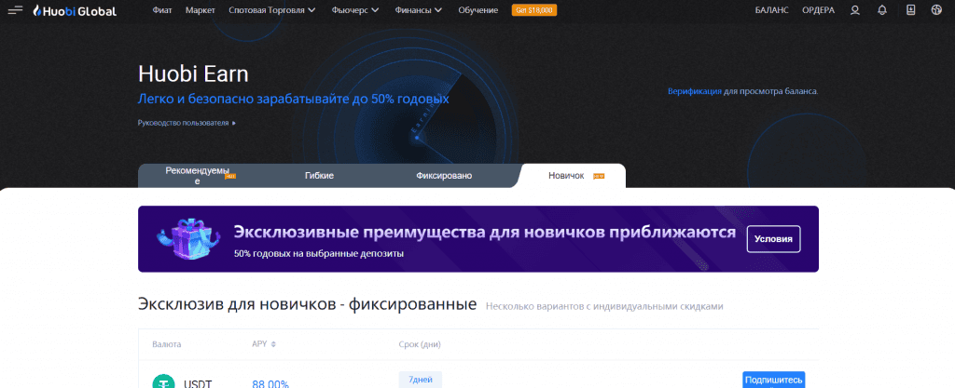This screenshot has width=955, height=388.
Task: Open the user profile icon
Action: 855,10
